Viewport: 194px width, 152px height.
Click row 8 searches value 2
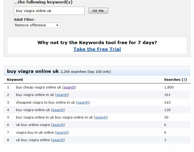click(x=165, y=140)
